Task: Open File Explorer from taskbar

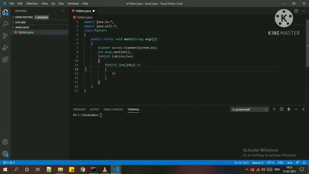Action: click(x=60, y=170)
